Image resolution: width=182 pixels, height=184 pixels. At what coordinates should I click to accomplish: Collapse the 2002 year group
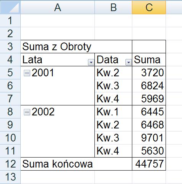[27, 112]
